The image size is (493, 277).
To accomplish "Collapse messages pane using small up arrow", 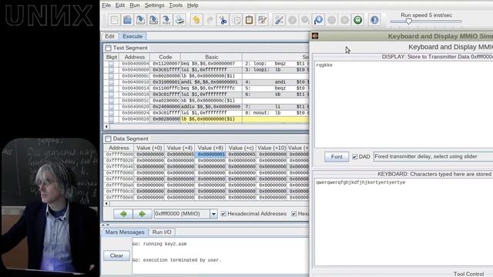I will coord(103,225).
